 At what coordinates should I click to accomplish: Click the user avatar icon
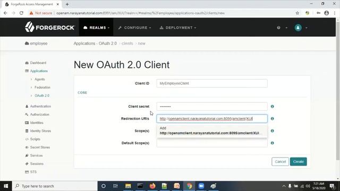click(298, 28)
